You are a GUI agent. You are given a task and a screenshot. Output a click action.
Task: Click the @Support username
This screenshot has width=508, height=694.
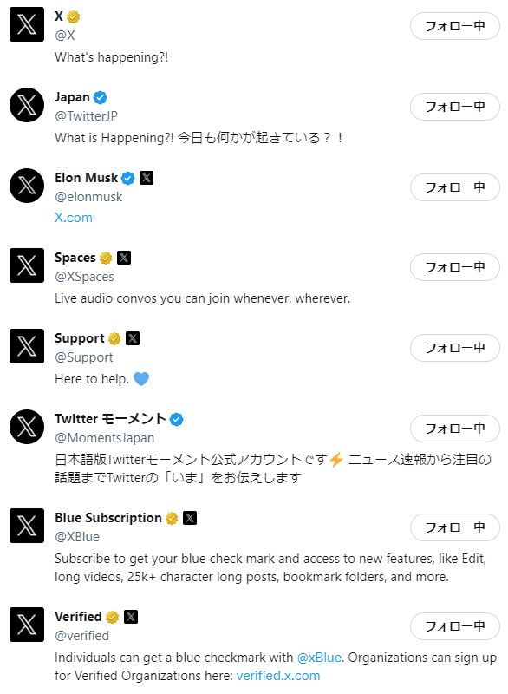(x=84, y=357)
